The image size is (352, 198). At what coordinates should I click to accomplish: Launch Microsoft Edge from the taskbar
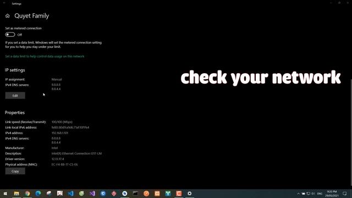tap(38, 194)
